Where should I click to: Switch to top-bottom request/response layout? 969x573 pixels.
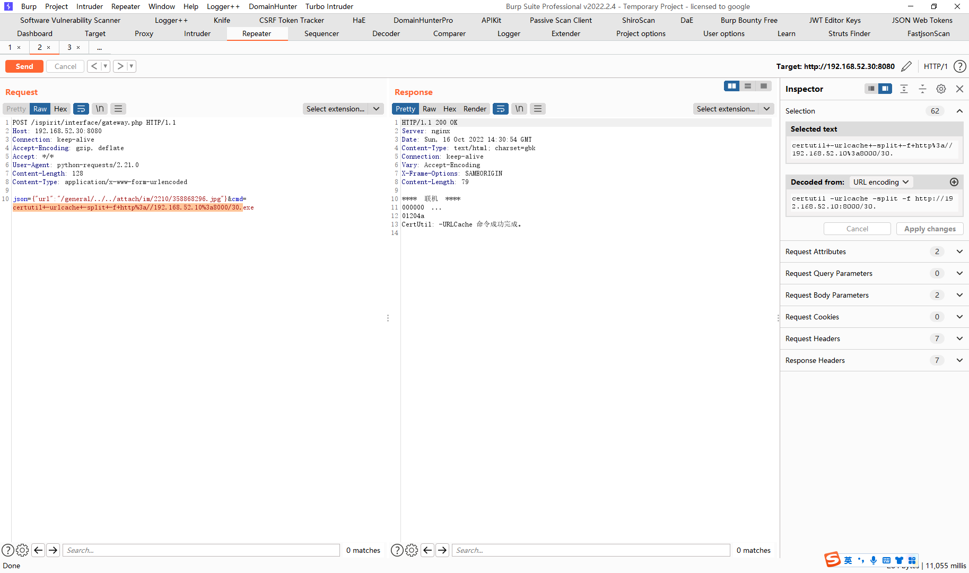tap(748, 86)
